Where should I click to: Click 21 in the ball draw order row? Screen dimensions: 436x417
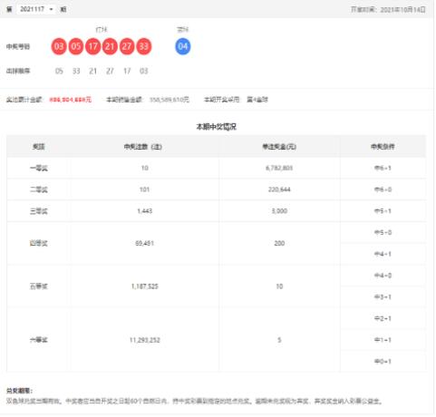(92, 72)
